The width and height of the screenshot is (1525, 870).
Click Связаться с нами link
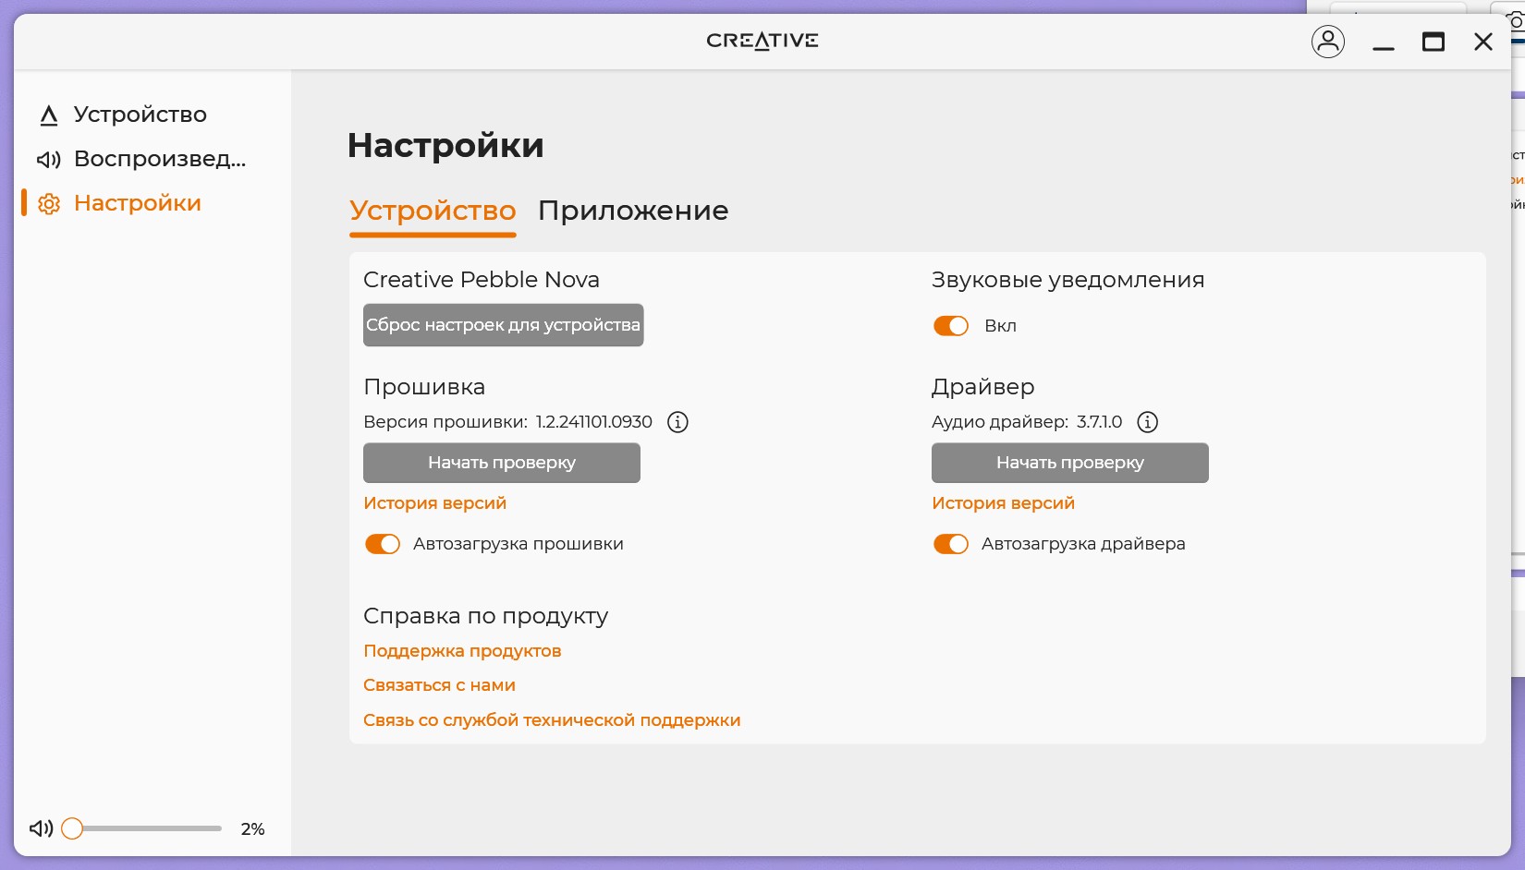440,685
